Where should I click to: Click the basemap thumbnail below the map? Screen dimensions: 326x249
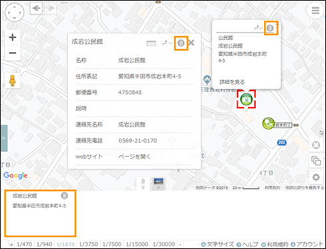coord(159,182)
